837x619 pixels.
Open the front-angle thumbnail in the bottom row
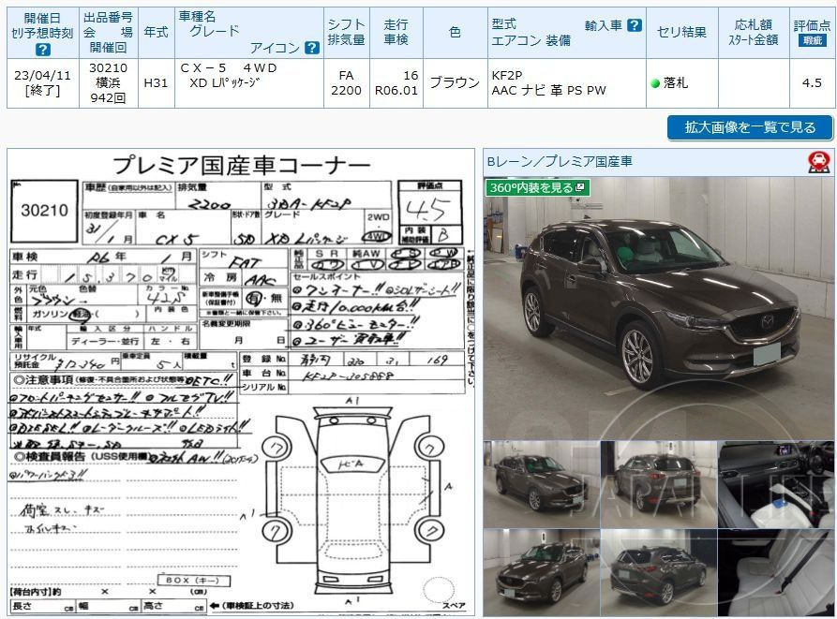tap(539, 567)
